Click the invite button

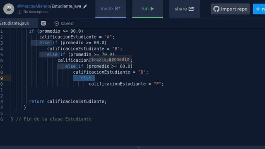point(111,9)
